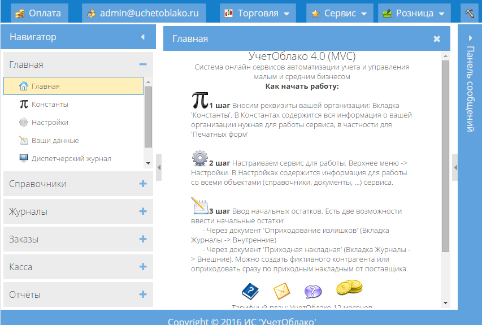The image size is (482, 325).
Task: Click the house icon in the Главная tree row
Action: coord(24,86)
